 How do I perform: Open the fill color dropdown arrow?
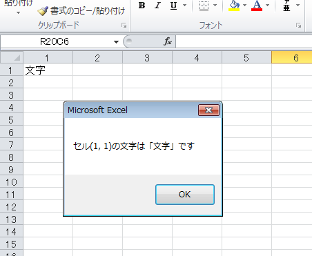coord(244,5)
